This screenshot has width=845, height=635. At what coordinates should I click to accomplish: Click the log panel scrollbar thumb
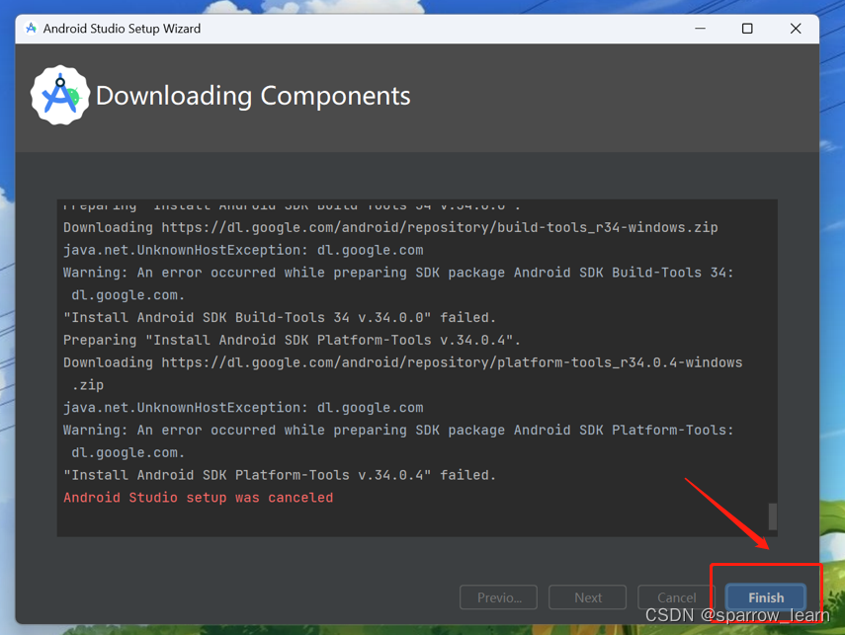coord(772,516)
